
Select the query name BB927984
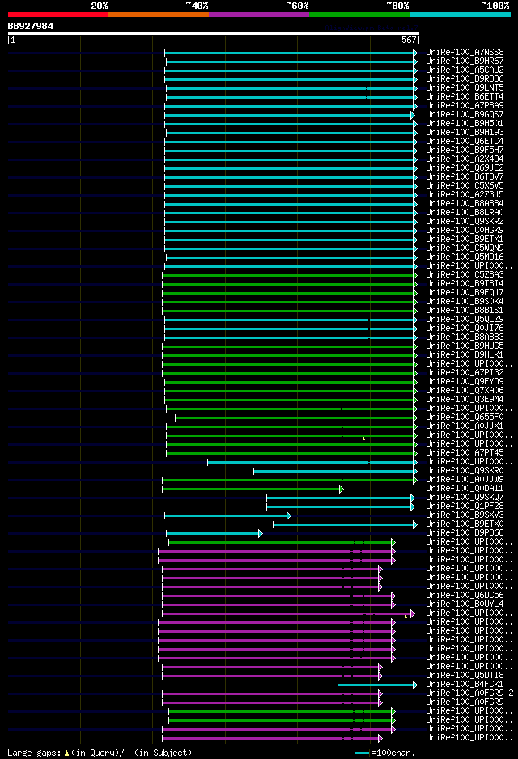pos(31,26)
